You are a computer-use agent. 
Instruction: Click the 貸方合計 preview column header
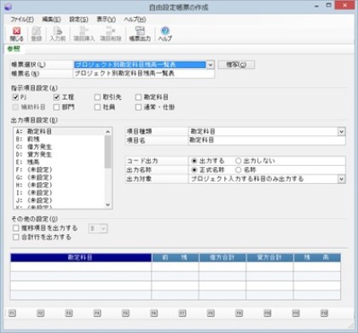[x=269, y=257]
